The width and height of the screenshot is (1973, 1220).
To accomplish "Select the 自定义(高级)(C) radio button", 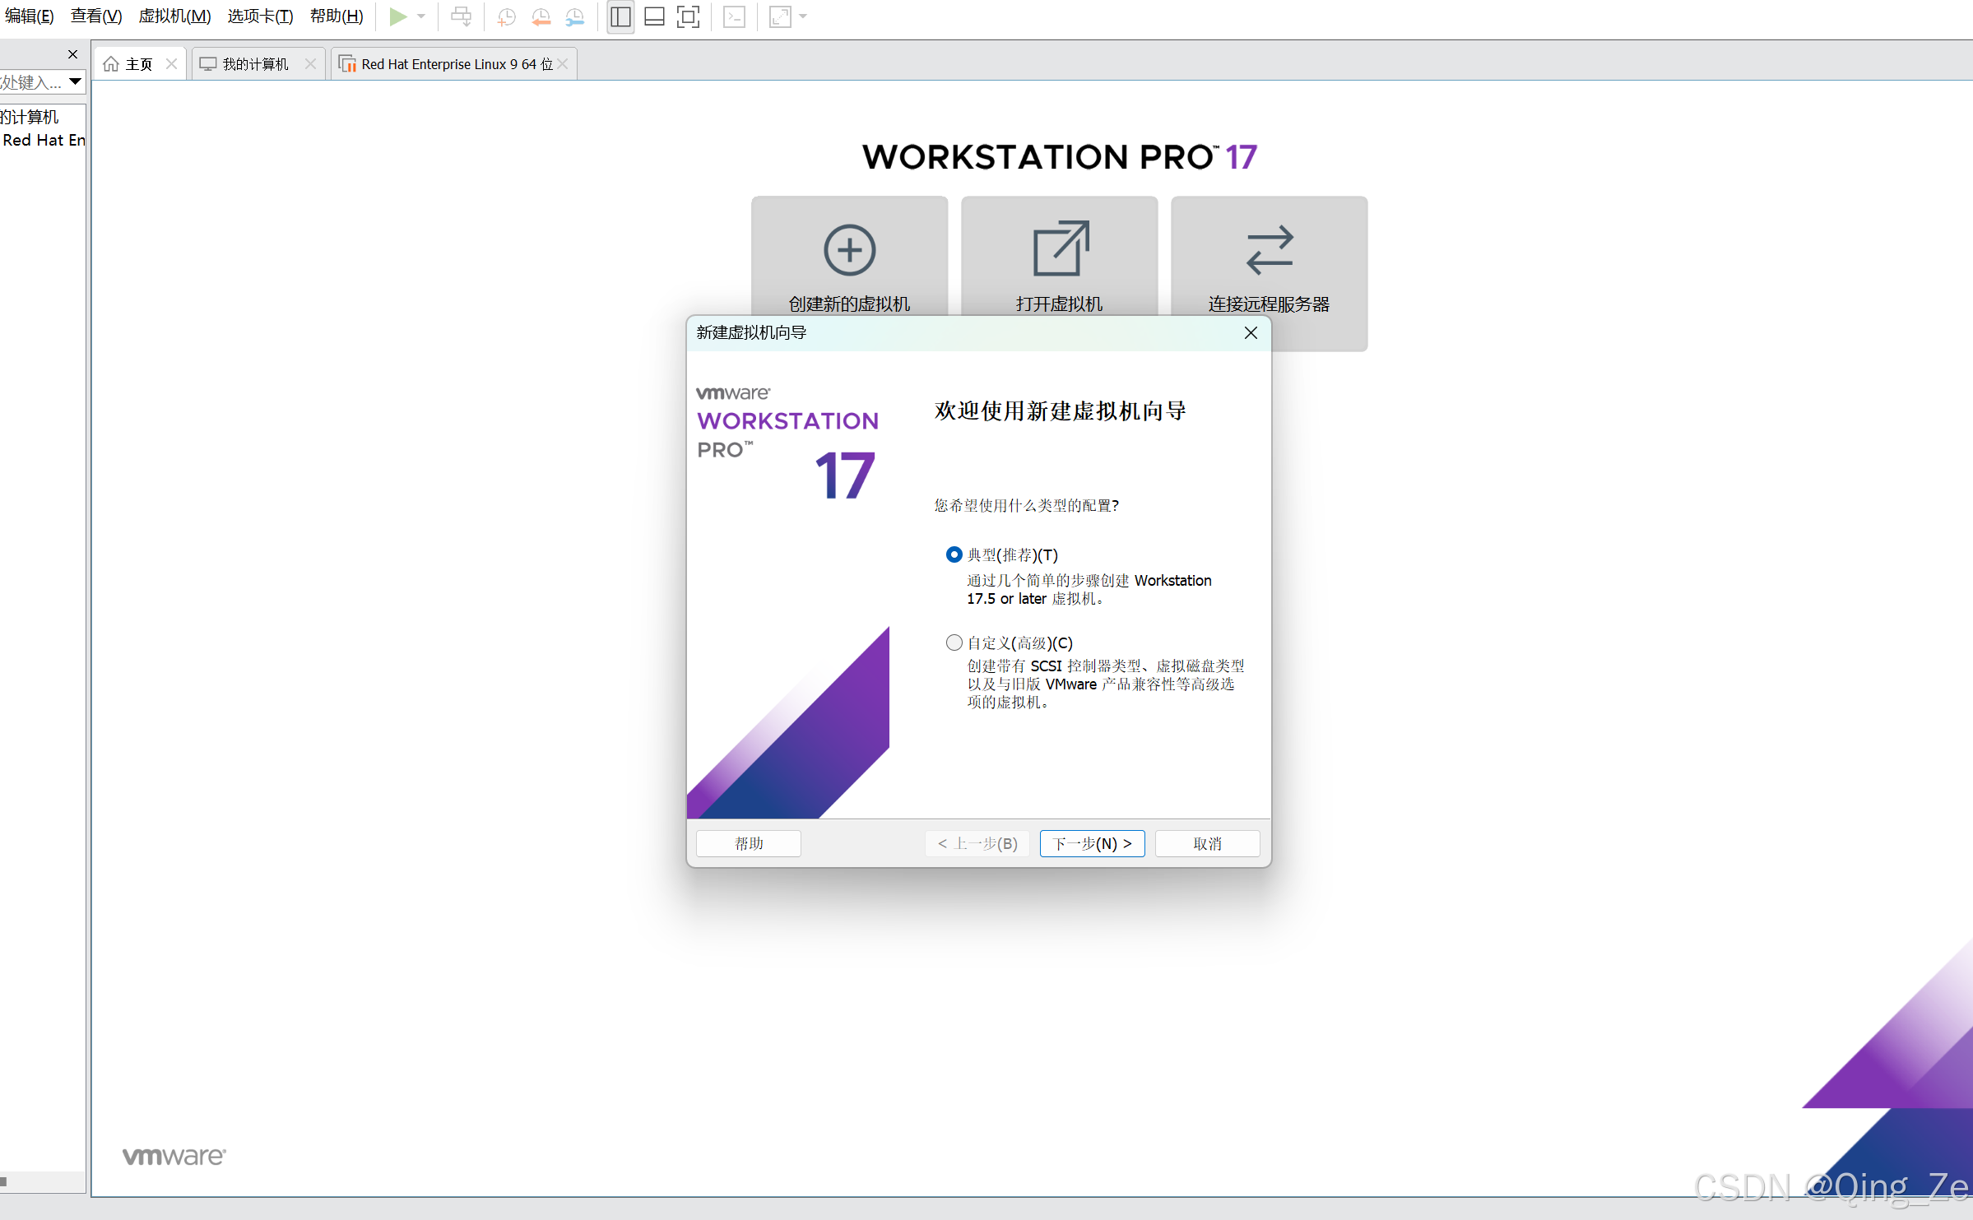I will coord(954,642).
